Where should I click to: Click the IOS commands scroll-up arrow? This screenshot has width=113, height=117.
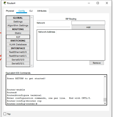105,77
